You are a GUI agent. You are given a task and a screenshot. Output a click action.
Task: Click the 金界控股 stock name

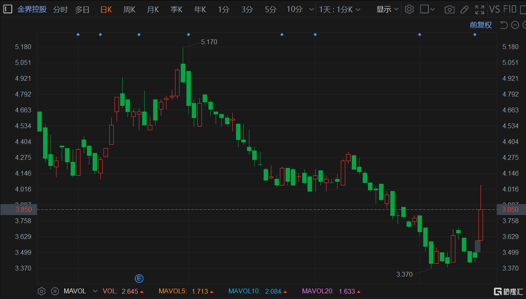click(x=32, y=9)
